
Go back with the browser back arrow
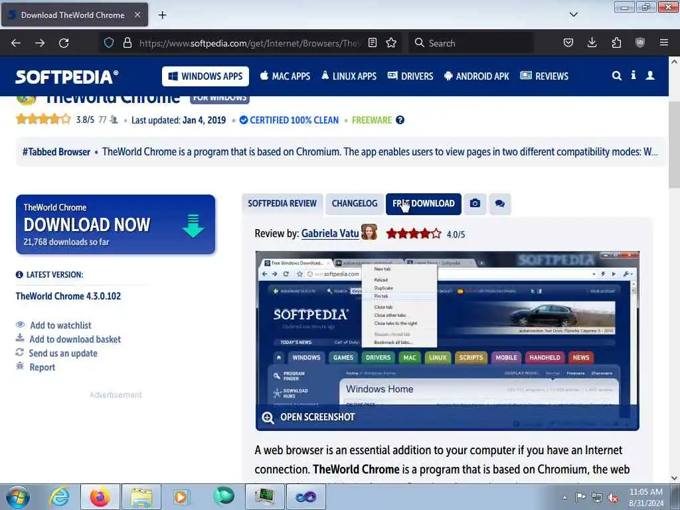[16, 43]
